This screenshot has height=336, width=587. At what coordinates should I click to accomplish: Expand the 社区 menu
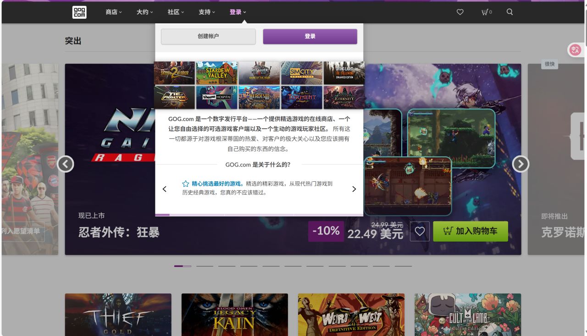176,12
